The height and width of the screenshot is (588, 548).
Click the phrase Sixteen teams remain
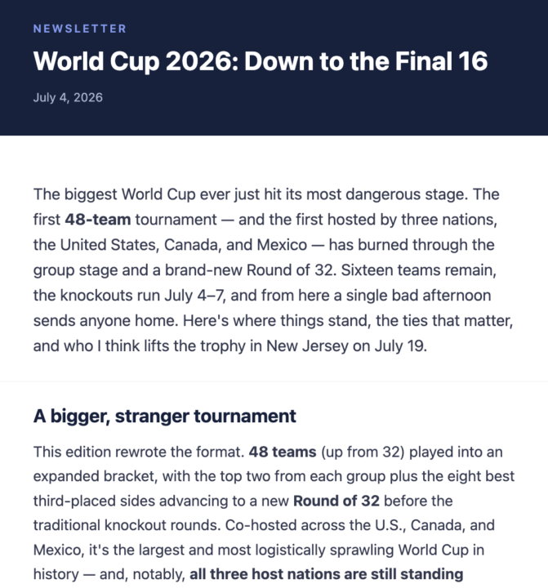click(418, 270)
